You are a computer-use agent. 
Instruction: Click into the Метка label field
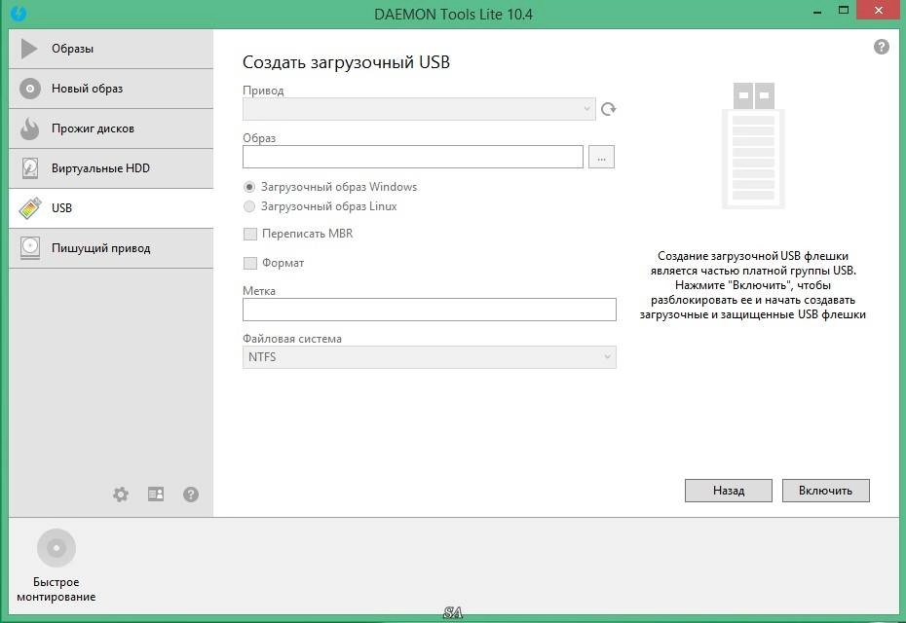pyautogui.click(x=430, y=310)
